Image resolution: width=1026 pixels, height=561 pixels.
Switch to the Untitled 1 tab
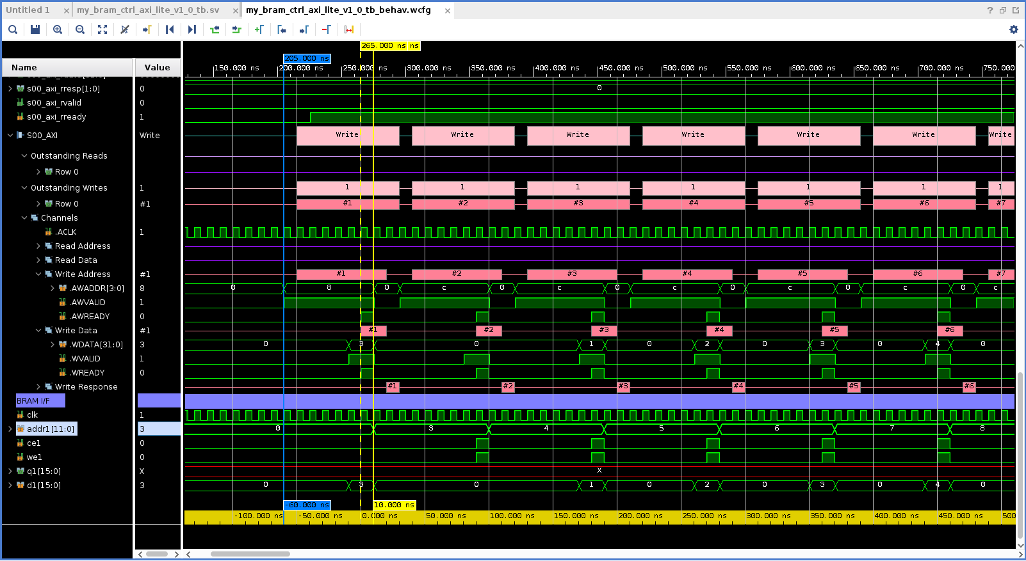click(x=28, y=10)
